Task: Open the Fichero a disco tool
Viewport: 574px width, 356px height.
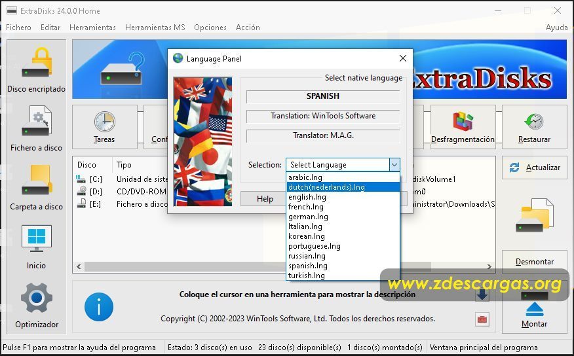Action: coord(36,128)
